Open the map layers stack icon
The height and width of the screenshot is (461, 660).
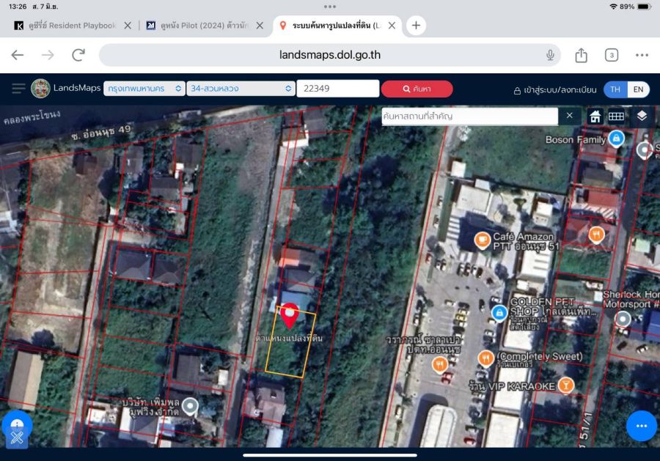tap(642, 116)
